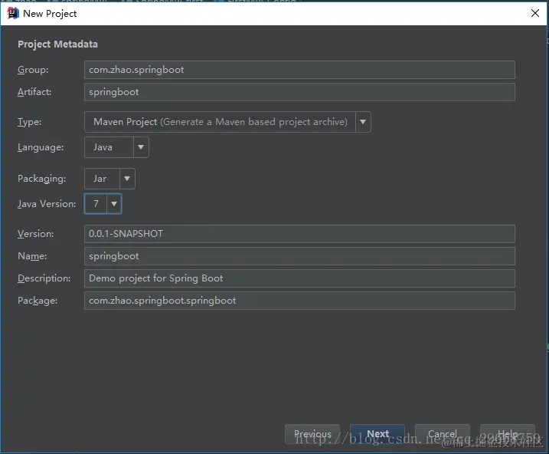
Task: Click the Java Version value 7
Action: (x=96, y=204)
